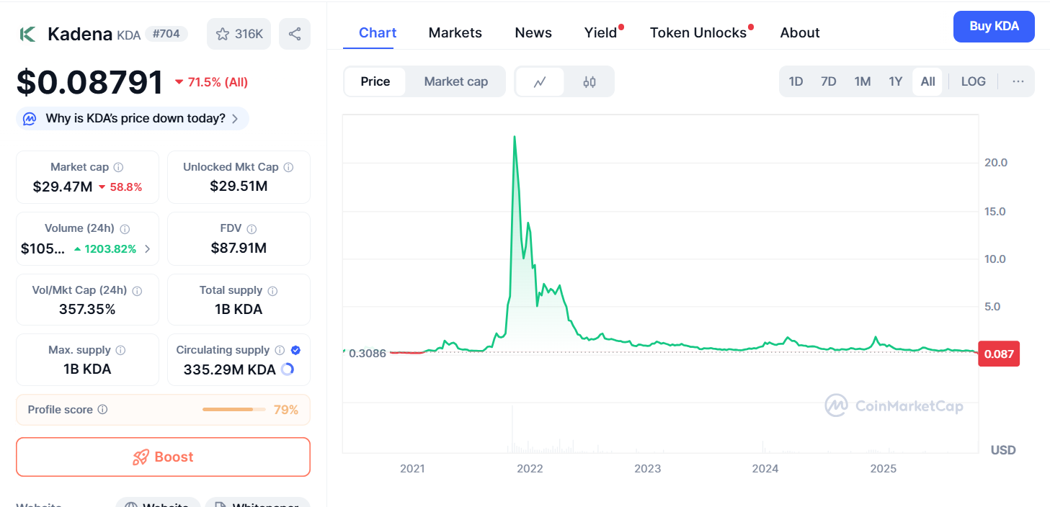
Task: Open the chart more options ellipsis
Action: (x=1018, y=81)
